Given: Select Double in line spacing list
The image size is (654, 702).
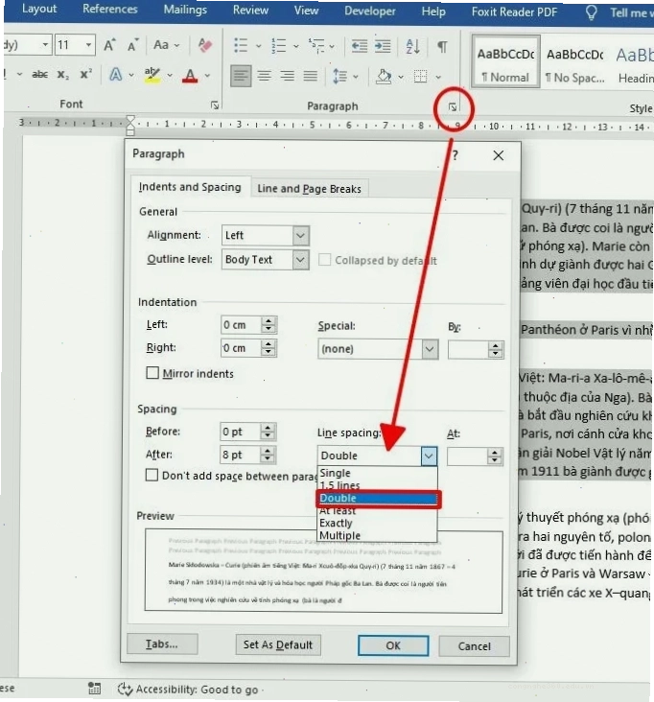Looking at the screenshot, I should [x=378, y=498].
